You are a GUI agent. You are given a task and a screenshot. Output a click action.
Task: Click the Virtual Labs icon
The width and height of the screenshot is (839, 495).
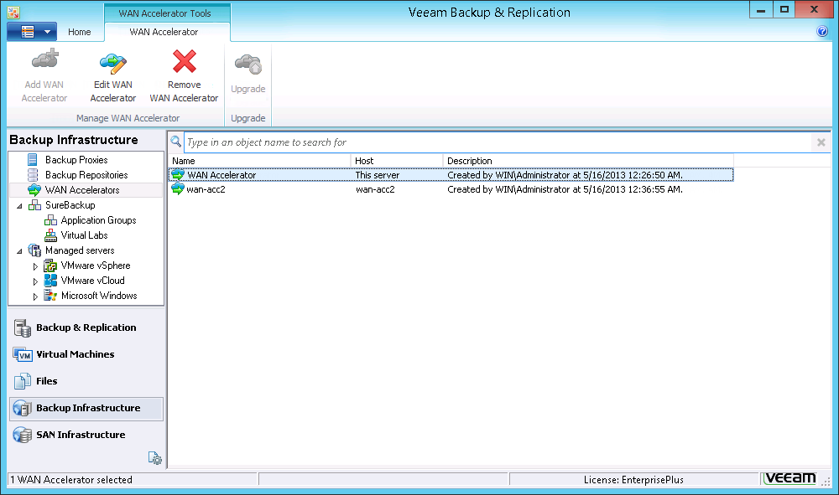50,235
